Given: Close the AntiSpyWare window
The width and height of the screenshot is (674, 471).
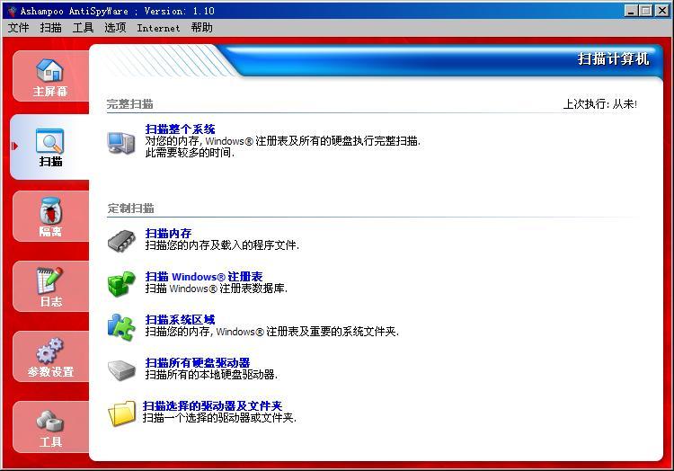Looking at the screenshot, I should [x=661, y=11].
